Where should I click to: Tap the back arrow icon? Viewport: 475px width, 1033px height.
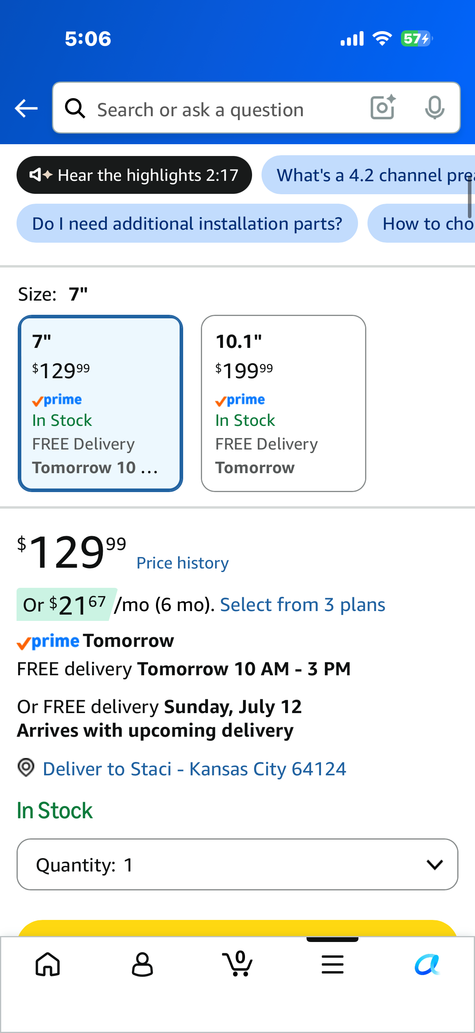click(26, 108)
